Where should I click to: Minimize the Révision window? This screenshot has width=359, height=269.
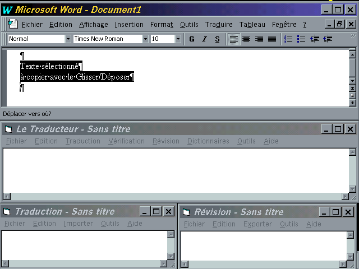(x=324, y=212)
